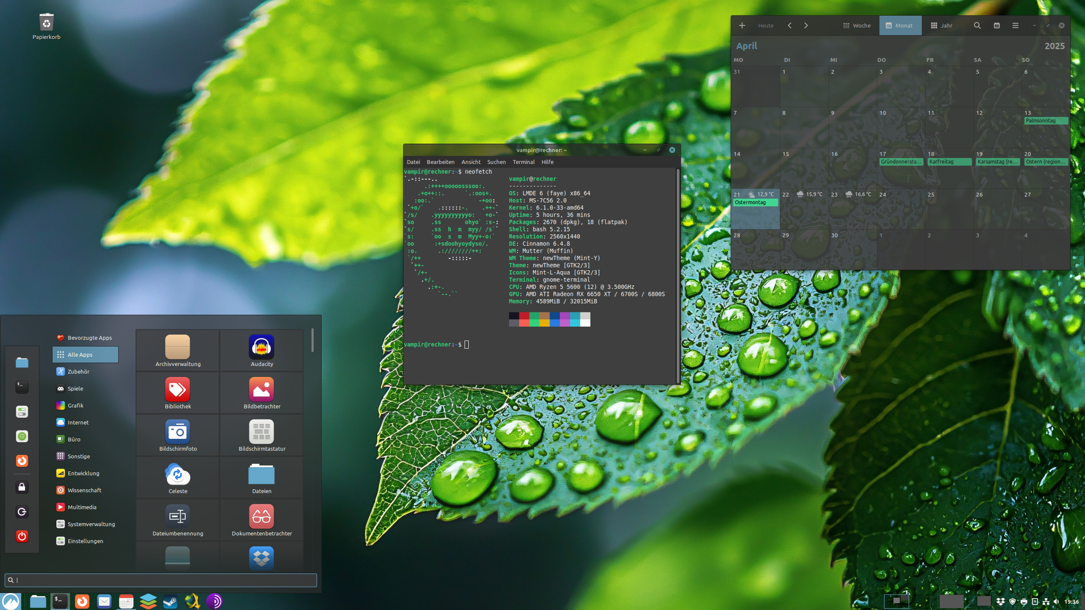The image size is (1085, 610).
Task: Open the Terminal menu in menu bar
Action: [x=523, y=162]
